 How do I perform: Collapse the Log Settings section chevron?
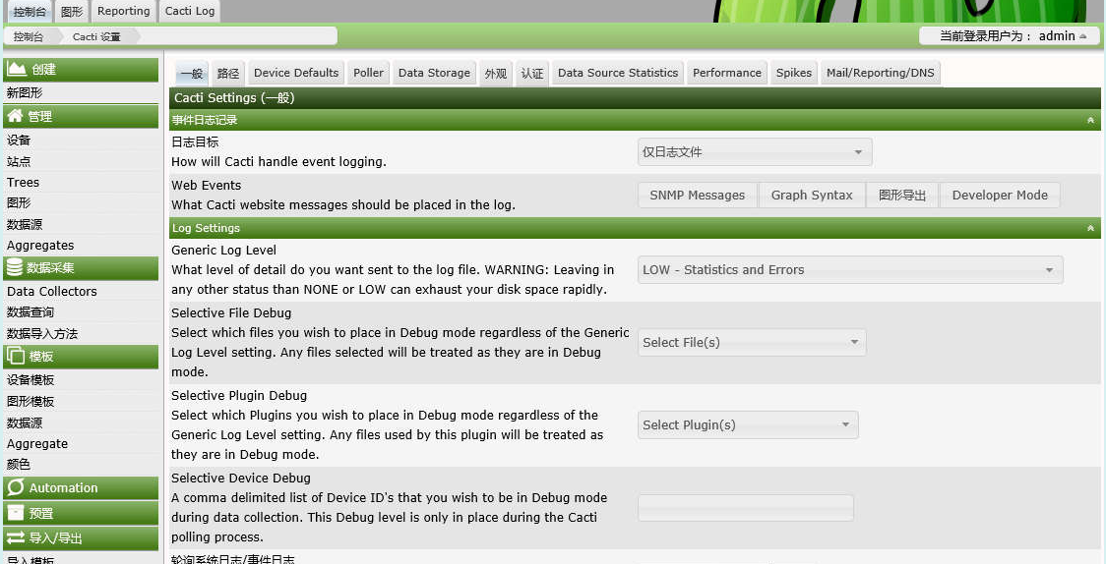tap(1090, 228)
